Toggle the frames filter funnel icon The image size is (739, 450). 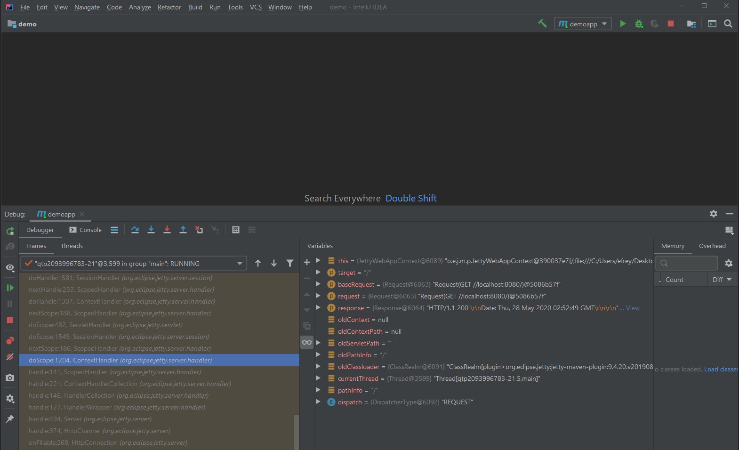click(290, 263)
